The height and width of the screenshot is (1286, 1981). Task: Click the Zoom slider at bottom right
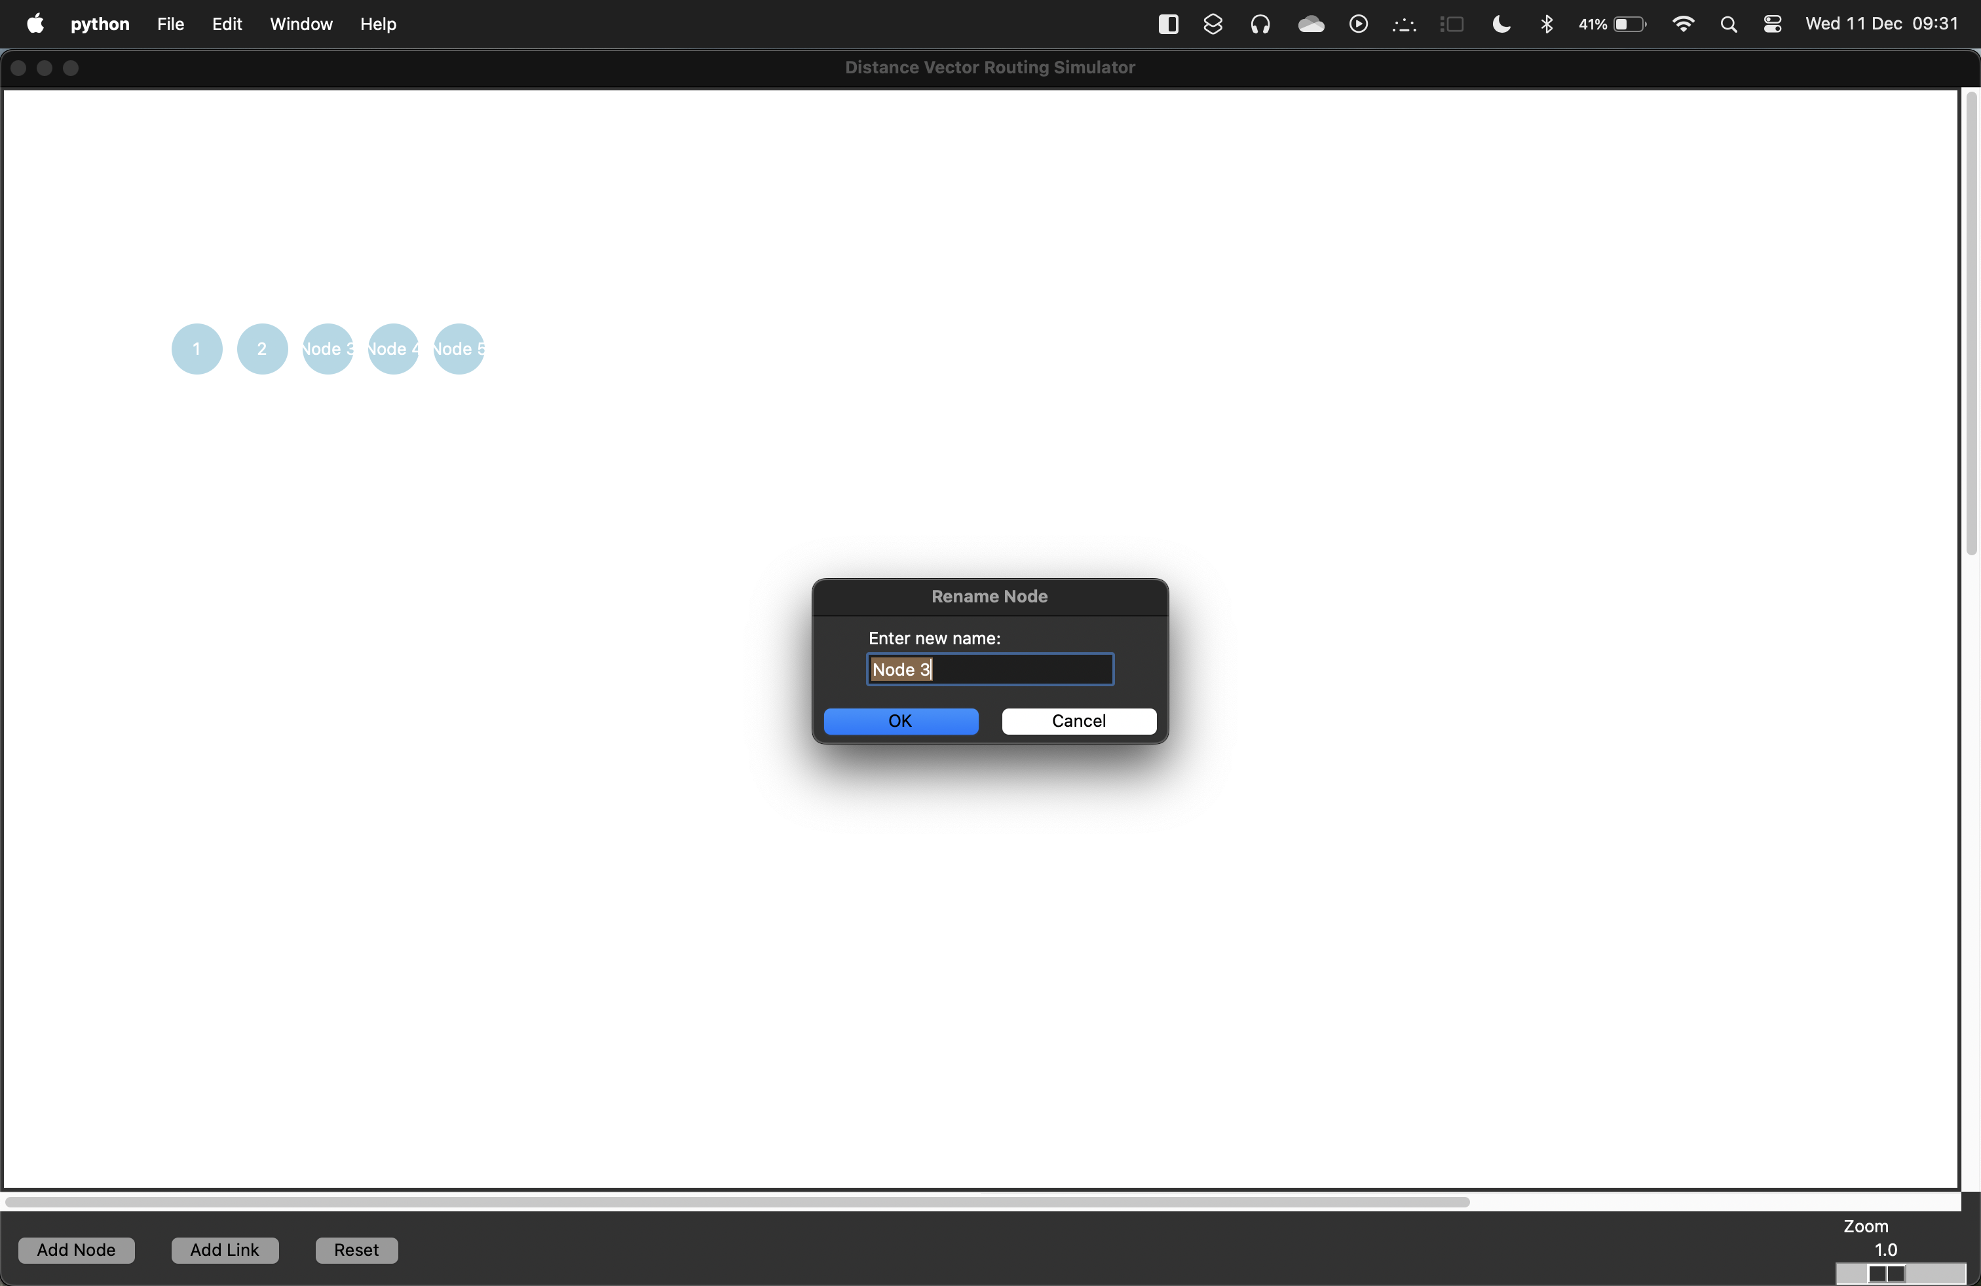[1886, 1274]
